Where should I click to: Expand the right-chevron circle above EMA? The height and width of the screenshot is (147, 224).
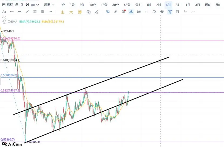click(4, 18)
